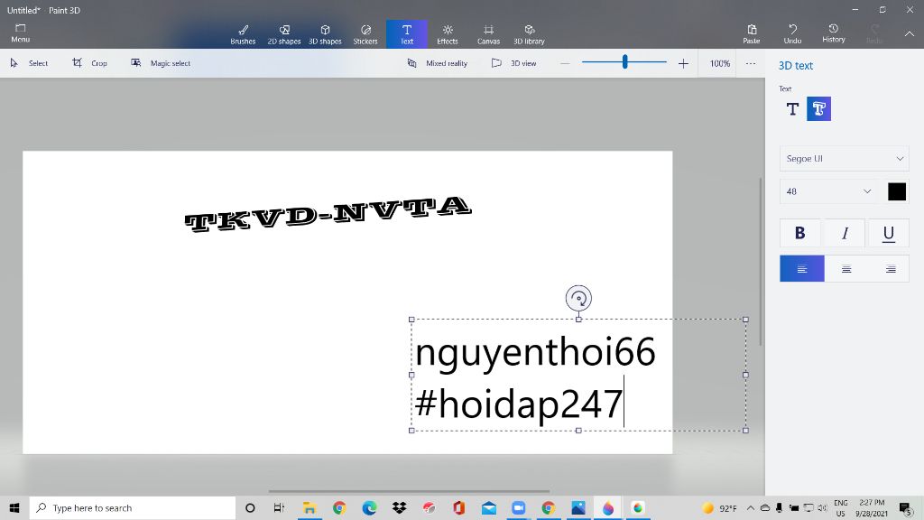Open Office from taskbar
924x520 pixels.
pos(459,507)
